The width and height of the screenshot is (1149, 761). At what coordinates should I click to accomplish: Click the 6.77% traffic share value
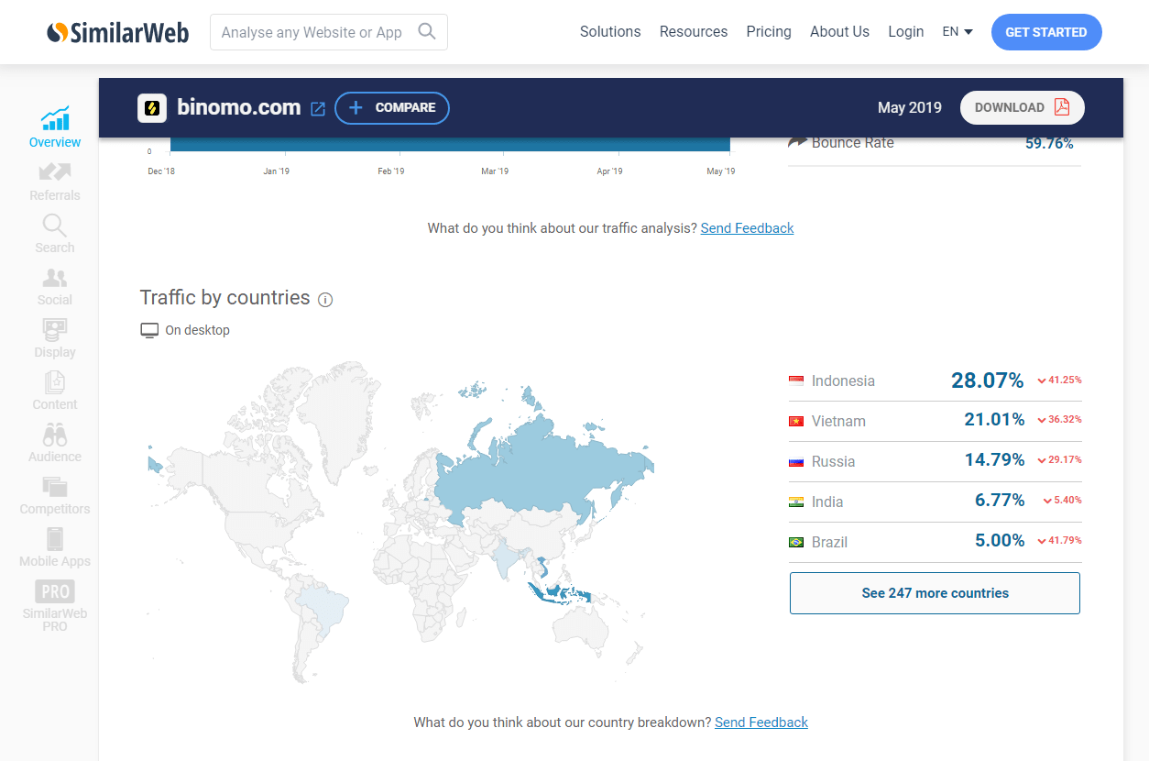tap(1000, 501)
